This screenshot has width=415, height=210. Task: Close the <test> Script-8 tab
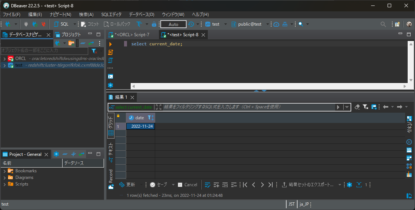[203, 35]
